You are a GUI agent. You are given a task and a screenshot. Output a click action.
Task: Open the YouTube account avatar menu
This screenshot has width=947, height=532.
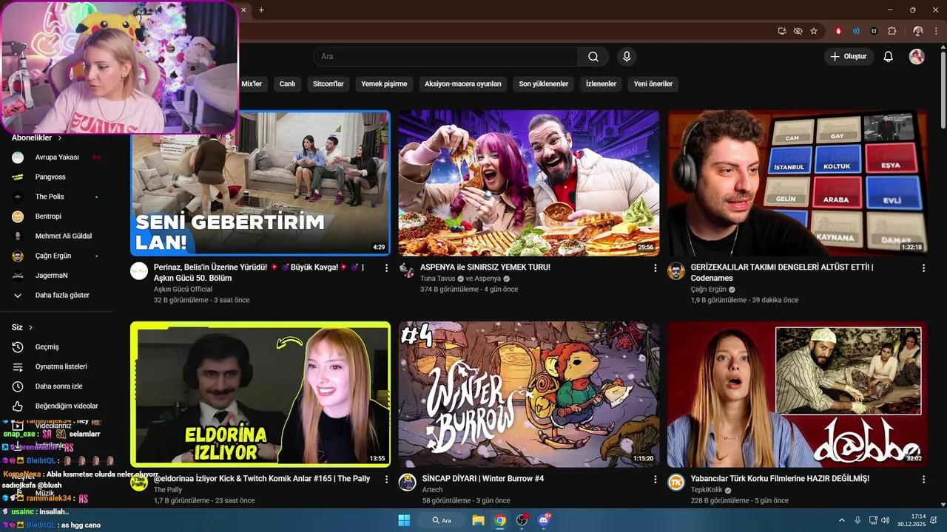[917, 57]
